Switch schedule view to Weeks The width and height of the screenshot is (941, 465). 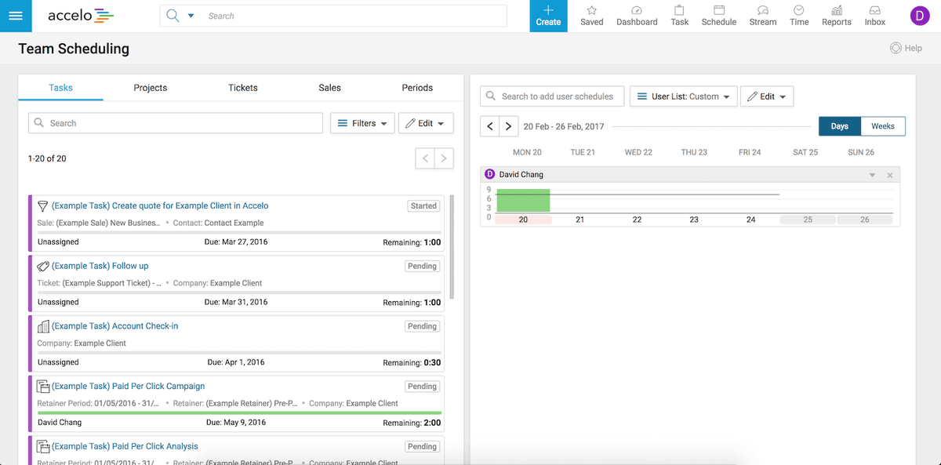click(x=883, y=126)
